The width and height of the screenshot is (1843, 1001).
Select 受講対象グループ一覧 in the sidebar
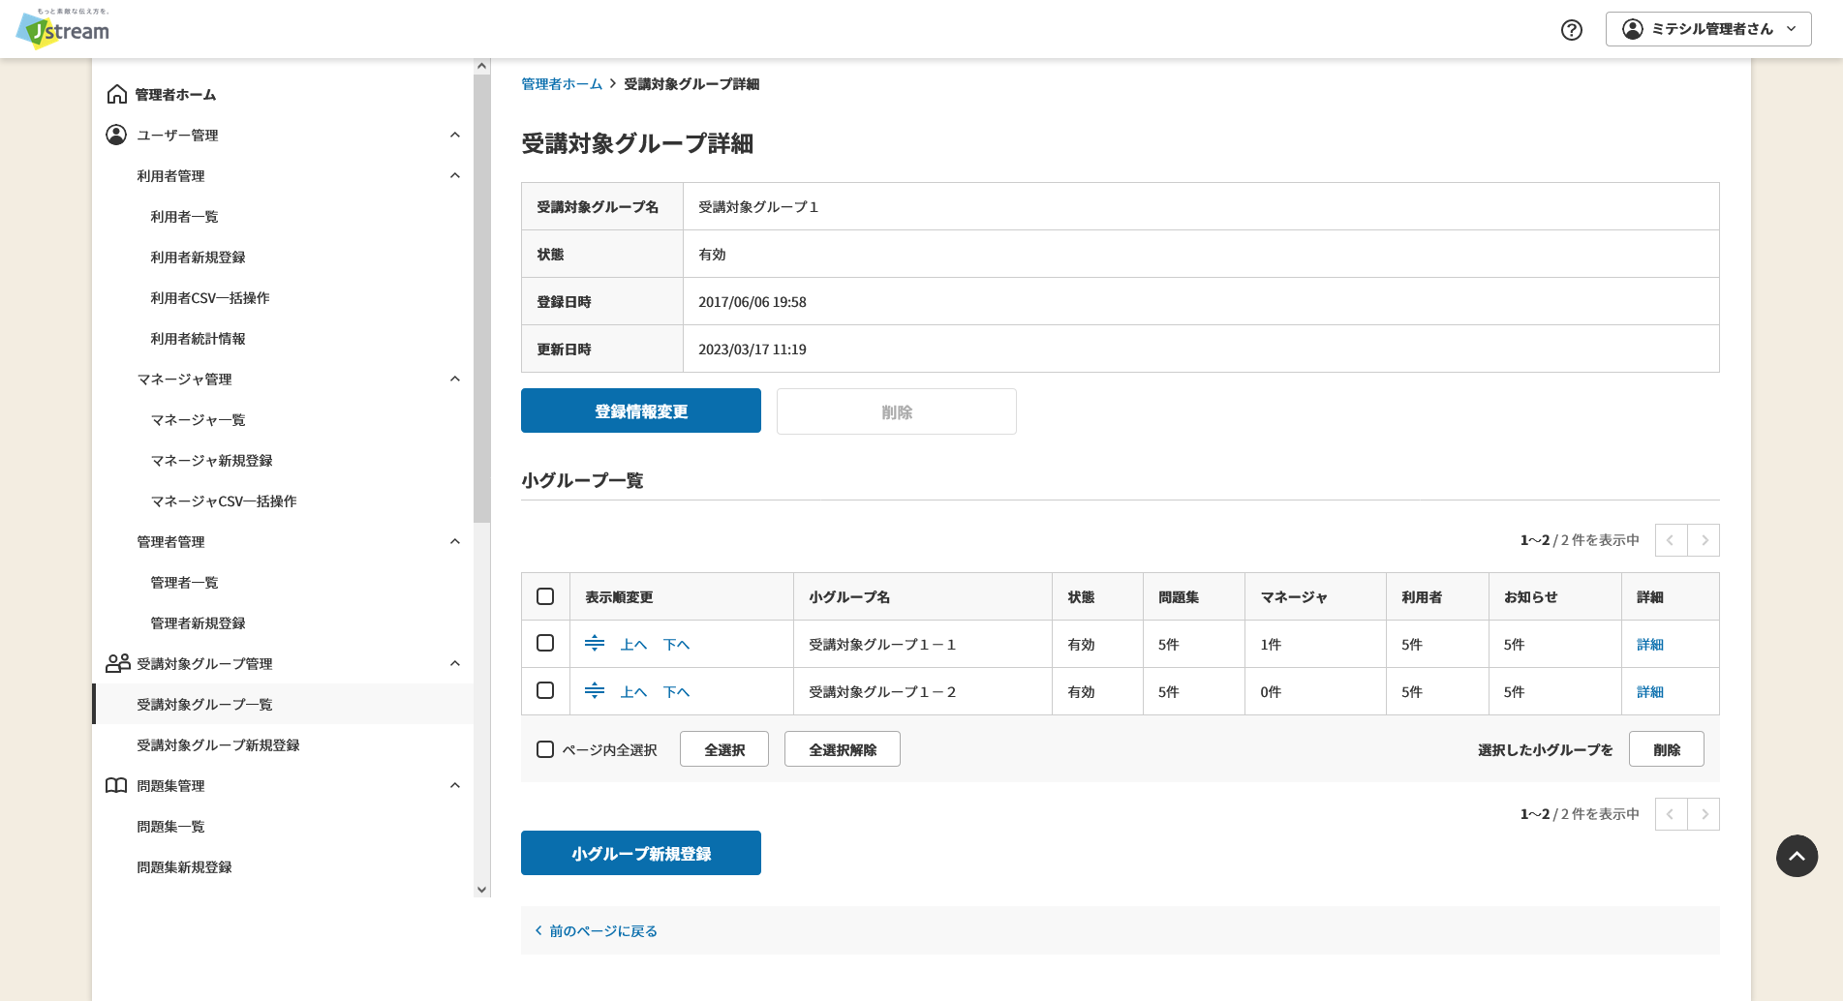pyautogui.click(x=283, y=704)
